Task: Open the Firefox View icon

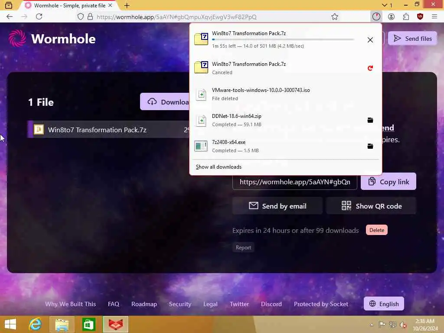Action: (9, 5)
